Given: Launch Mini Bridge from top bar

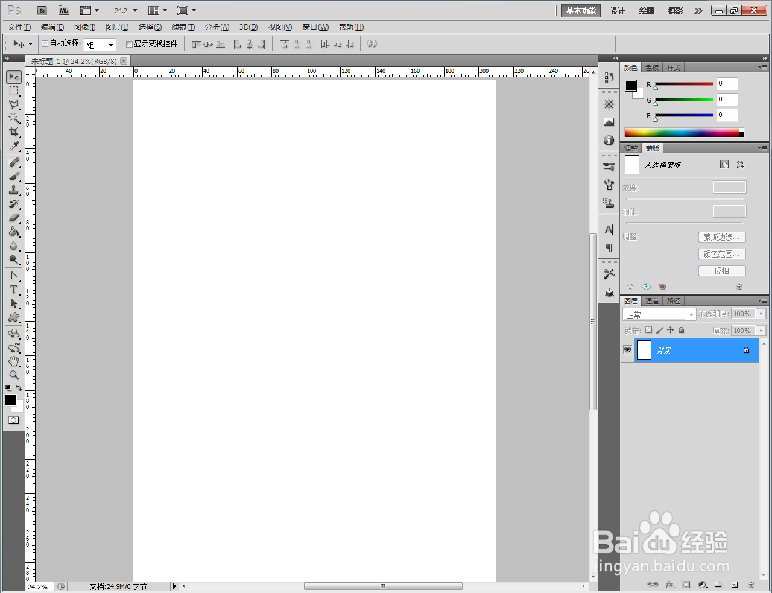Looking at the screenshot, I should coord(64,10).
